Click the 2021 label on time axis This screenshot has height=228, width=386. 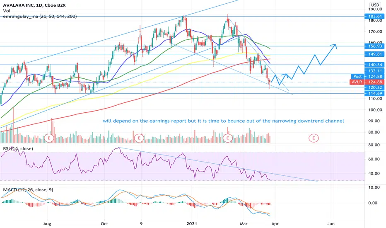click(192, 224)
